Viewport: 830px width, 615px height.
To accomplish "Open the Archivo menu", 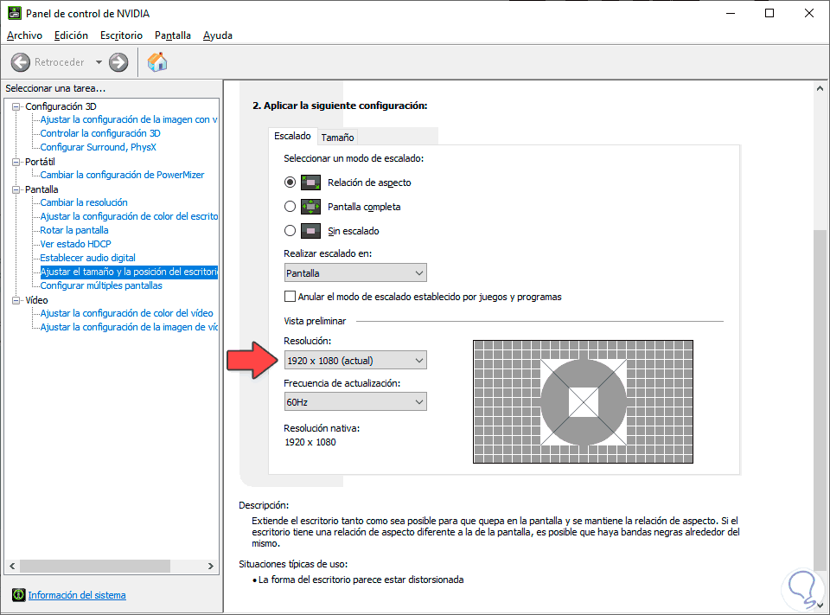I will click(x=24, y=35).
